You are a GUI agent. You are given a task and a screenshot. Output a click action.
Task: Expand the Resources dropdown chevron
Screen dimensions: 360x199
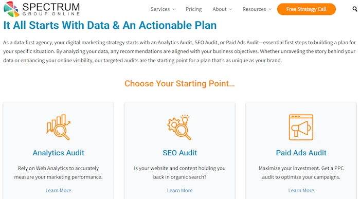click(x=270, y=9)
